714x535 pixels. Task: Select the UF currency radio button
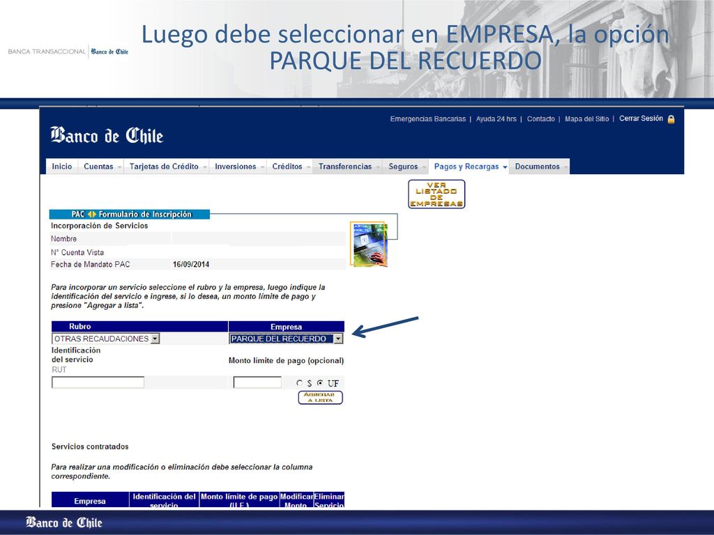pyautogui.click(x=321, y=383)
